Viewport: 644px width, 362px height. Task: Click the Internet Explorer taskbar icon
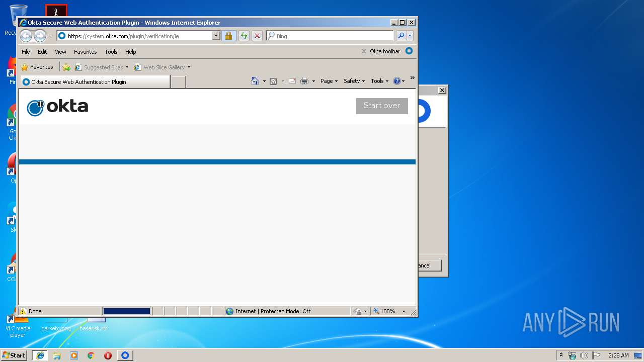coord(40,355)
